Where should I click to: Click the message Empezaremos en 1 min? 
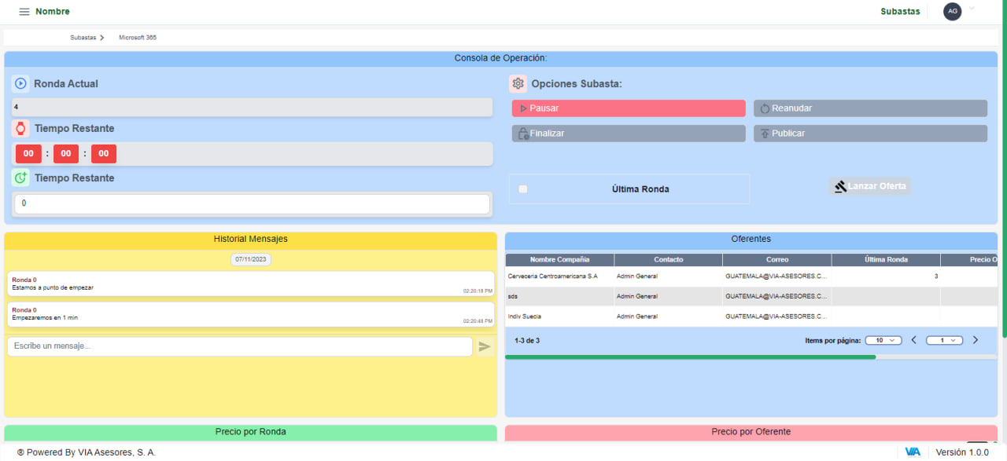pos(253,314)
